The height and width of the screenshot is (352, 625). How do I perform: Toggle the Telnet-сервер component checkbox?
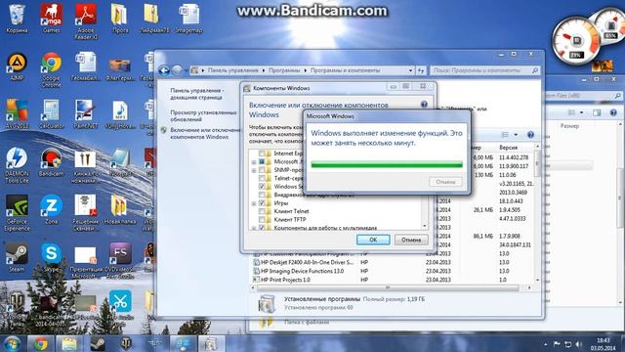(262, 178)
